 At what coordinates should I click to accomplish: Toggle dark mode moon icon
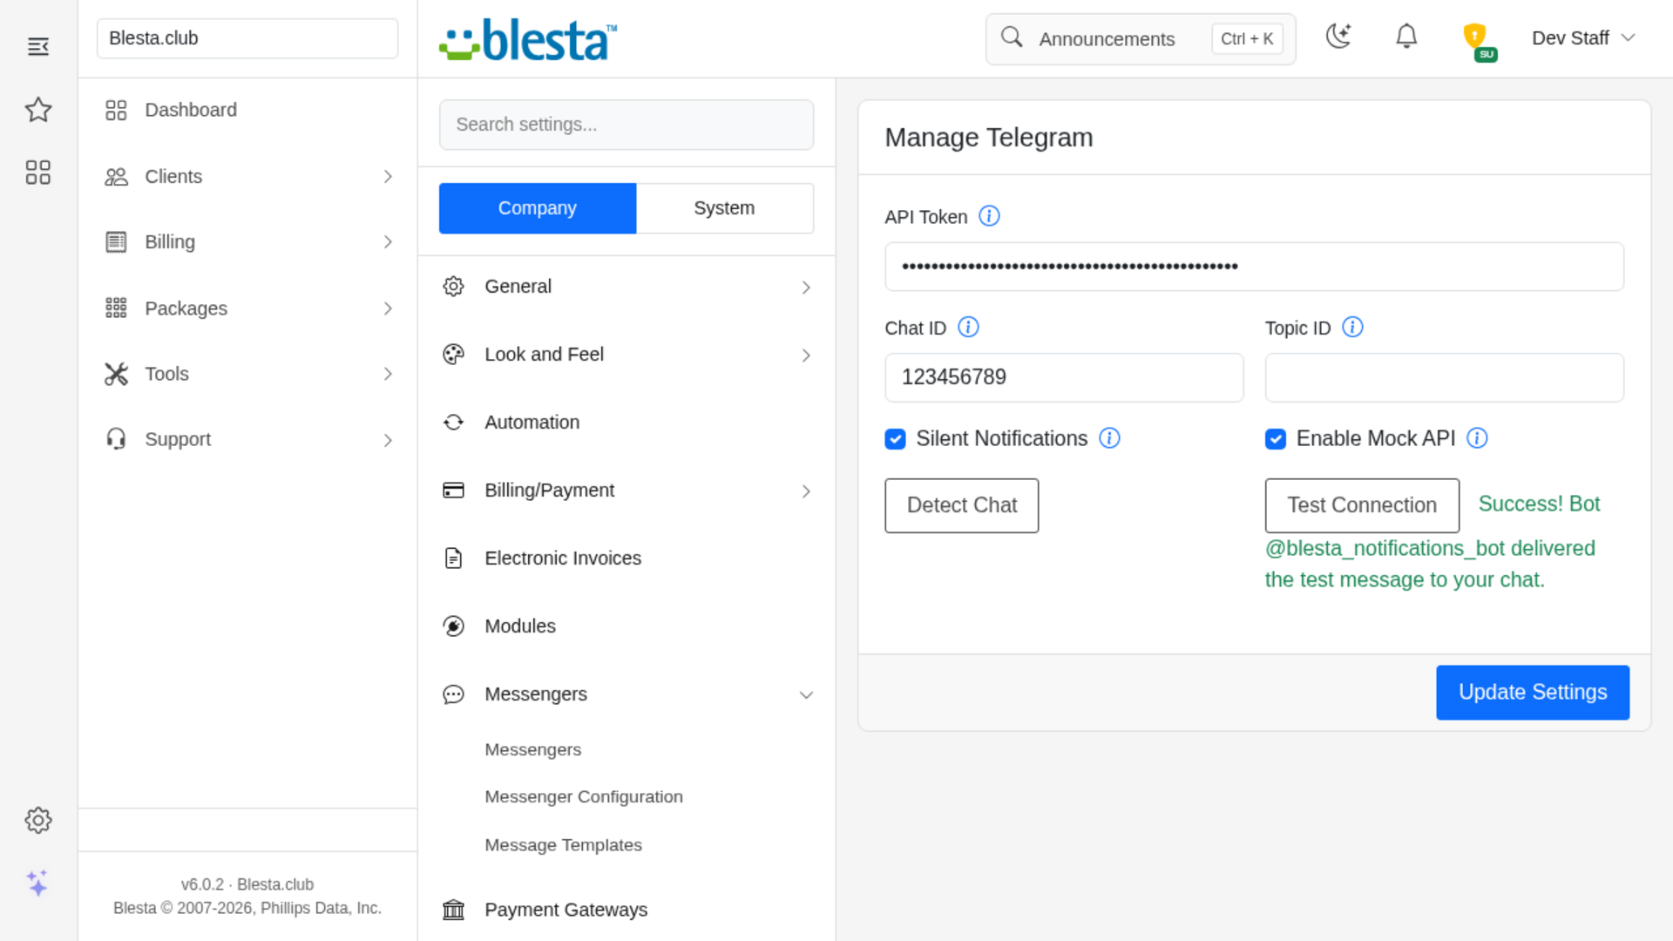point(1338,36)
